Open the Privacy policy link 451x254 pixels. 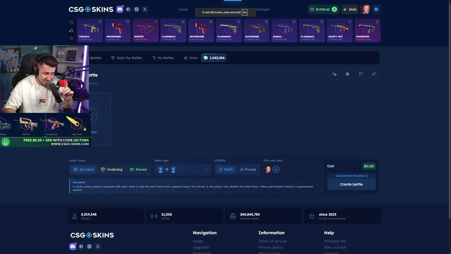[270, 247]
